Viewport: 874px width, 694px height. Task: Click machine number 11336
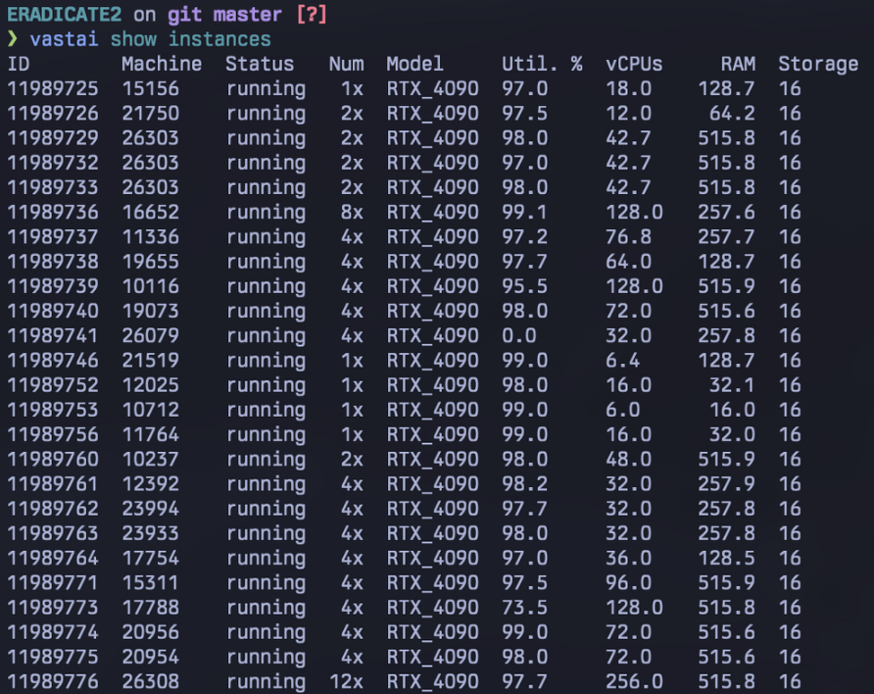151,237
